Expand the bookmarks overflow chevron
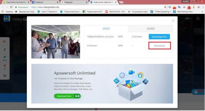205x111 pixels. 202,12
